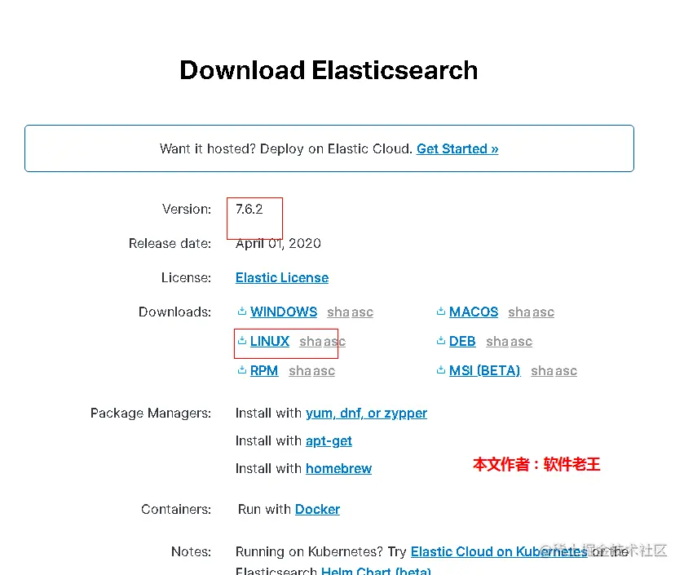Viewport: 684px width, 575px height.
Task: Open the sha checksum for LINUX
Action: click(311, 342)
